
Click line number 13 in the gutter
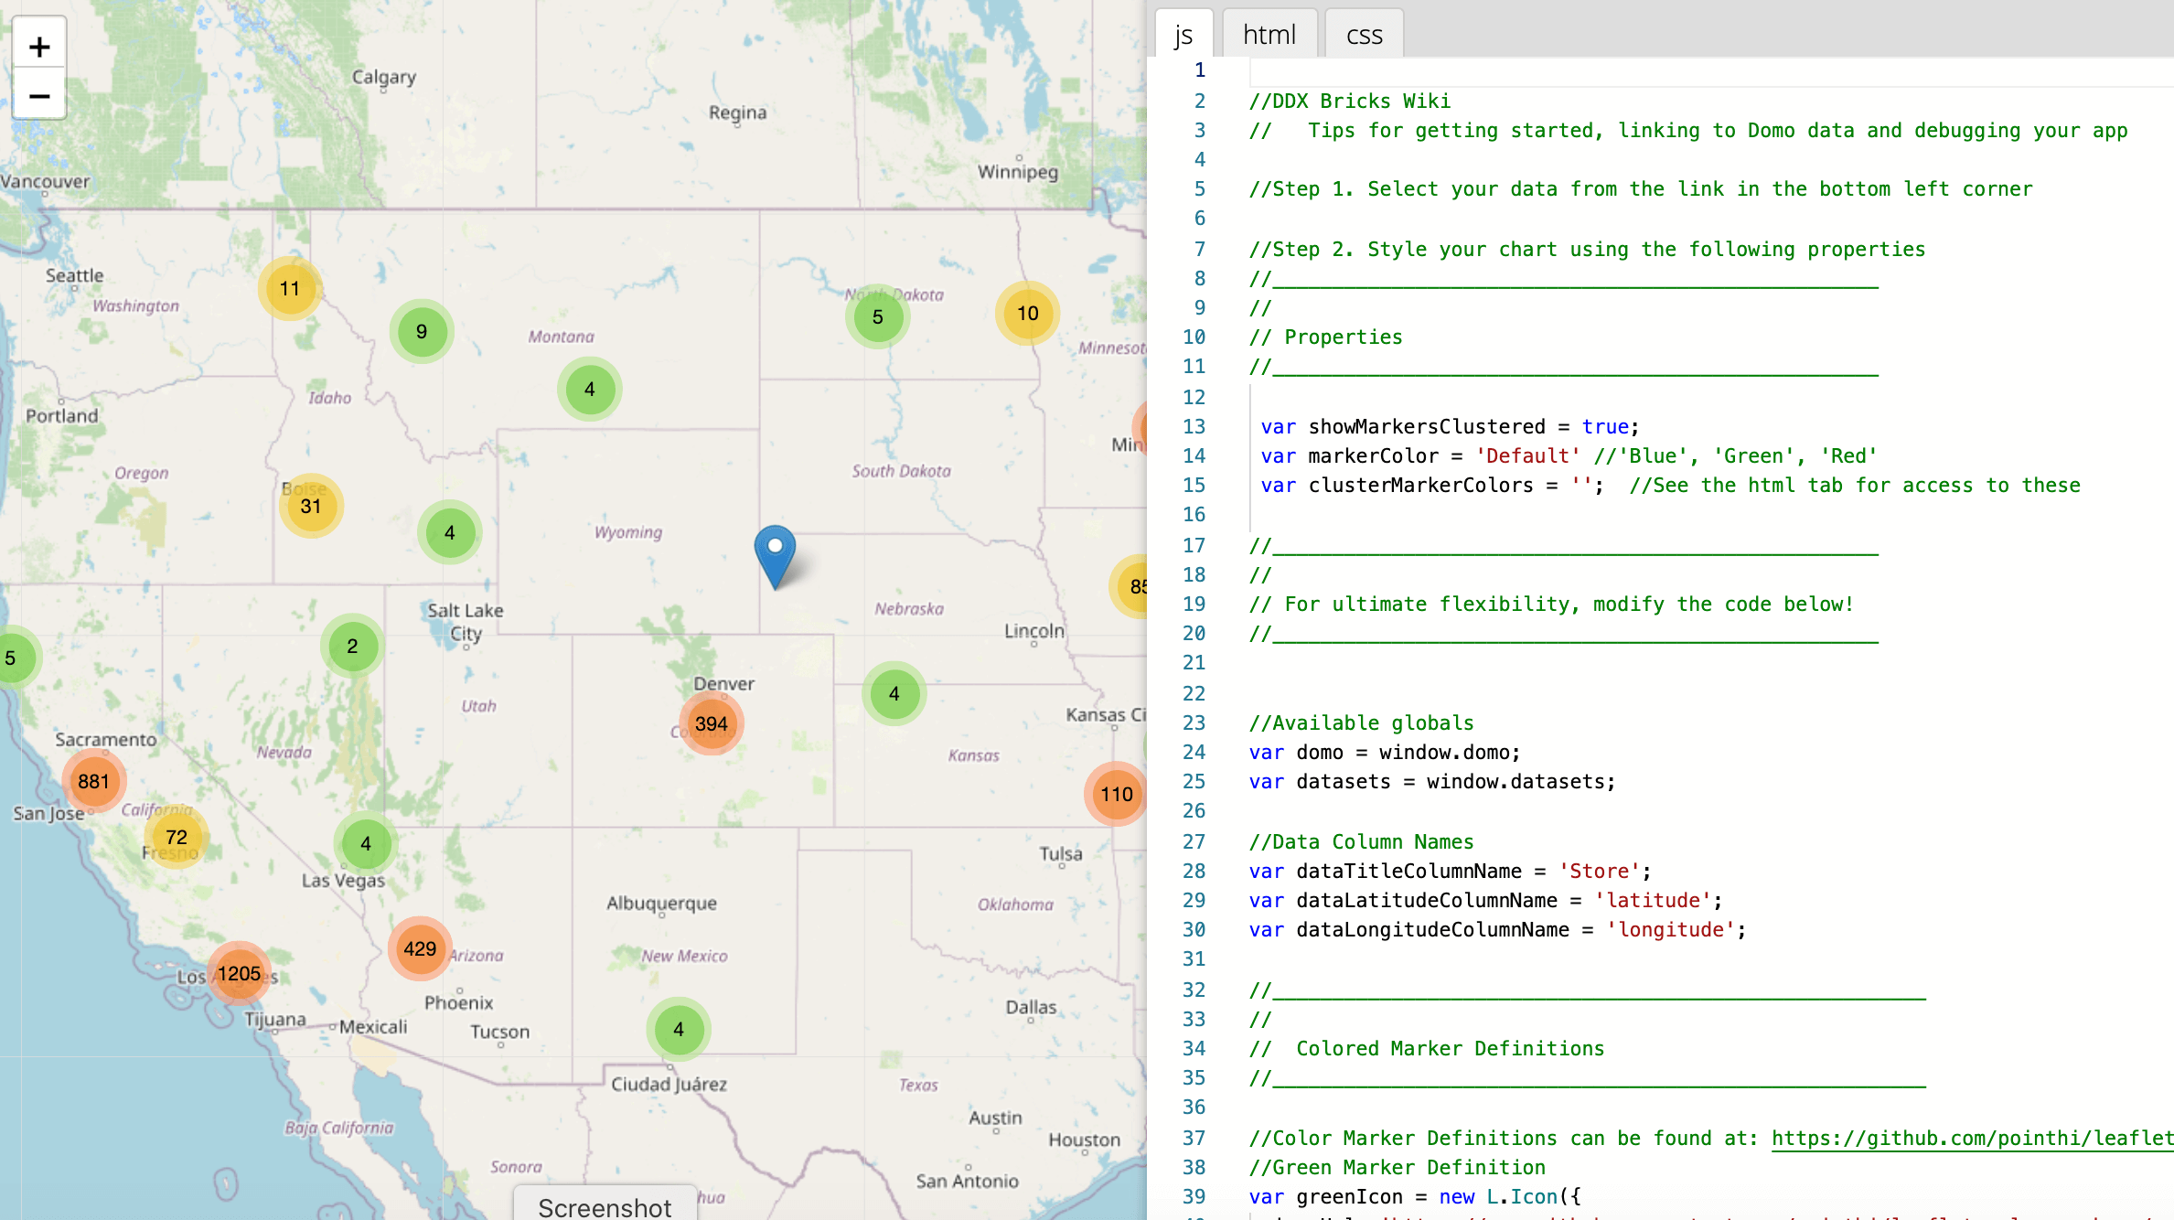(x=1194, y=426)
